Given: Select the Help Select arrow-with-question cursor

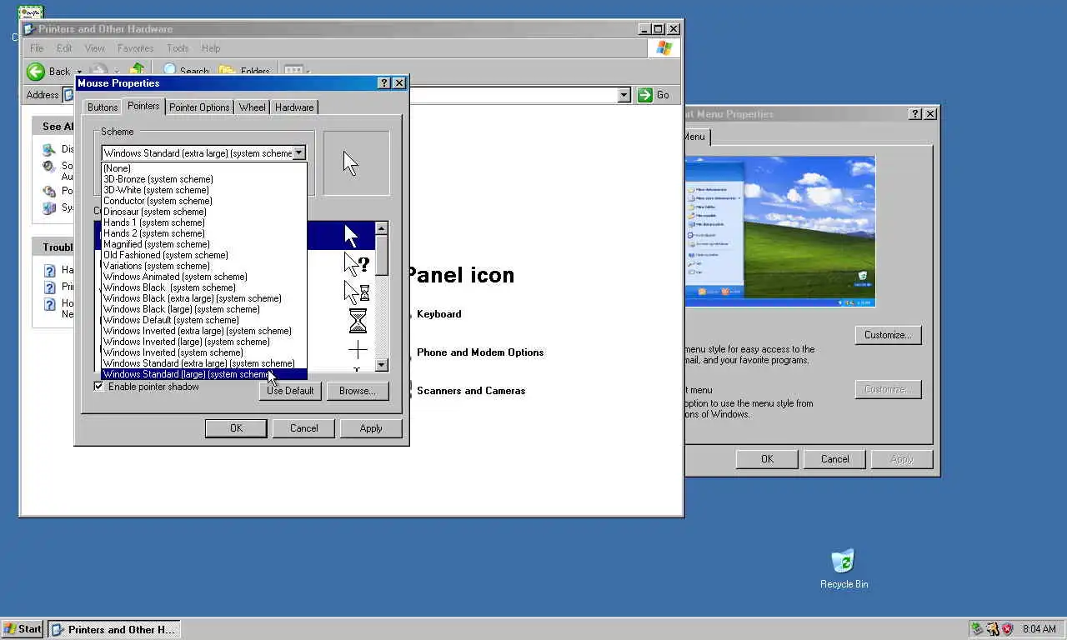Looking at the screenshot, I should tap(357, 265).
